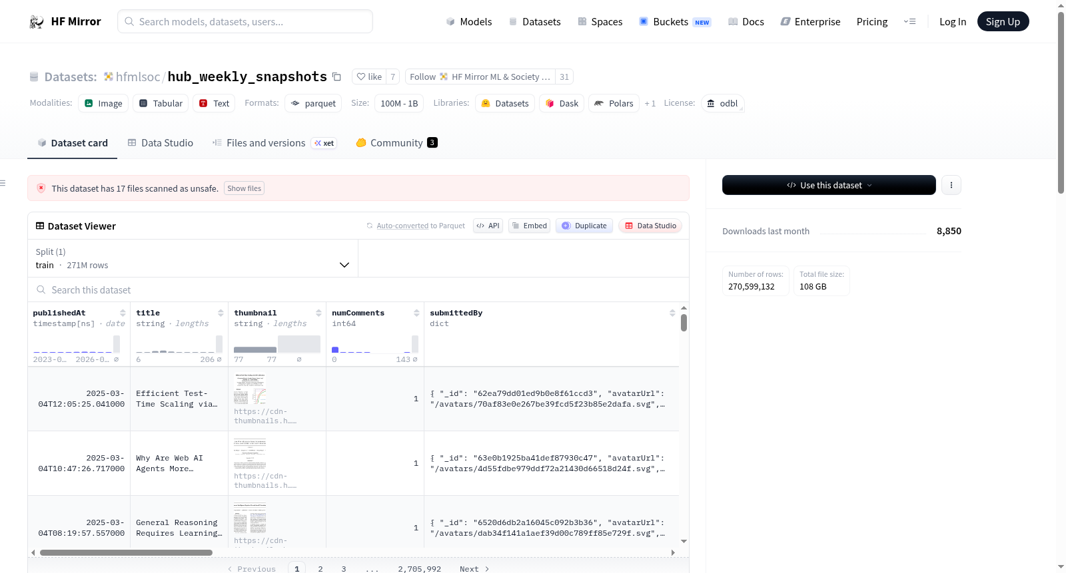Open the Docs page

click(x=746, y=21)
